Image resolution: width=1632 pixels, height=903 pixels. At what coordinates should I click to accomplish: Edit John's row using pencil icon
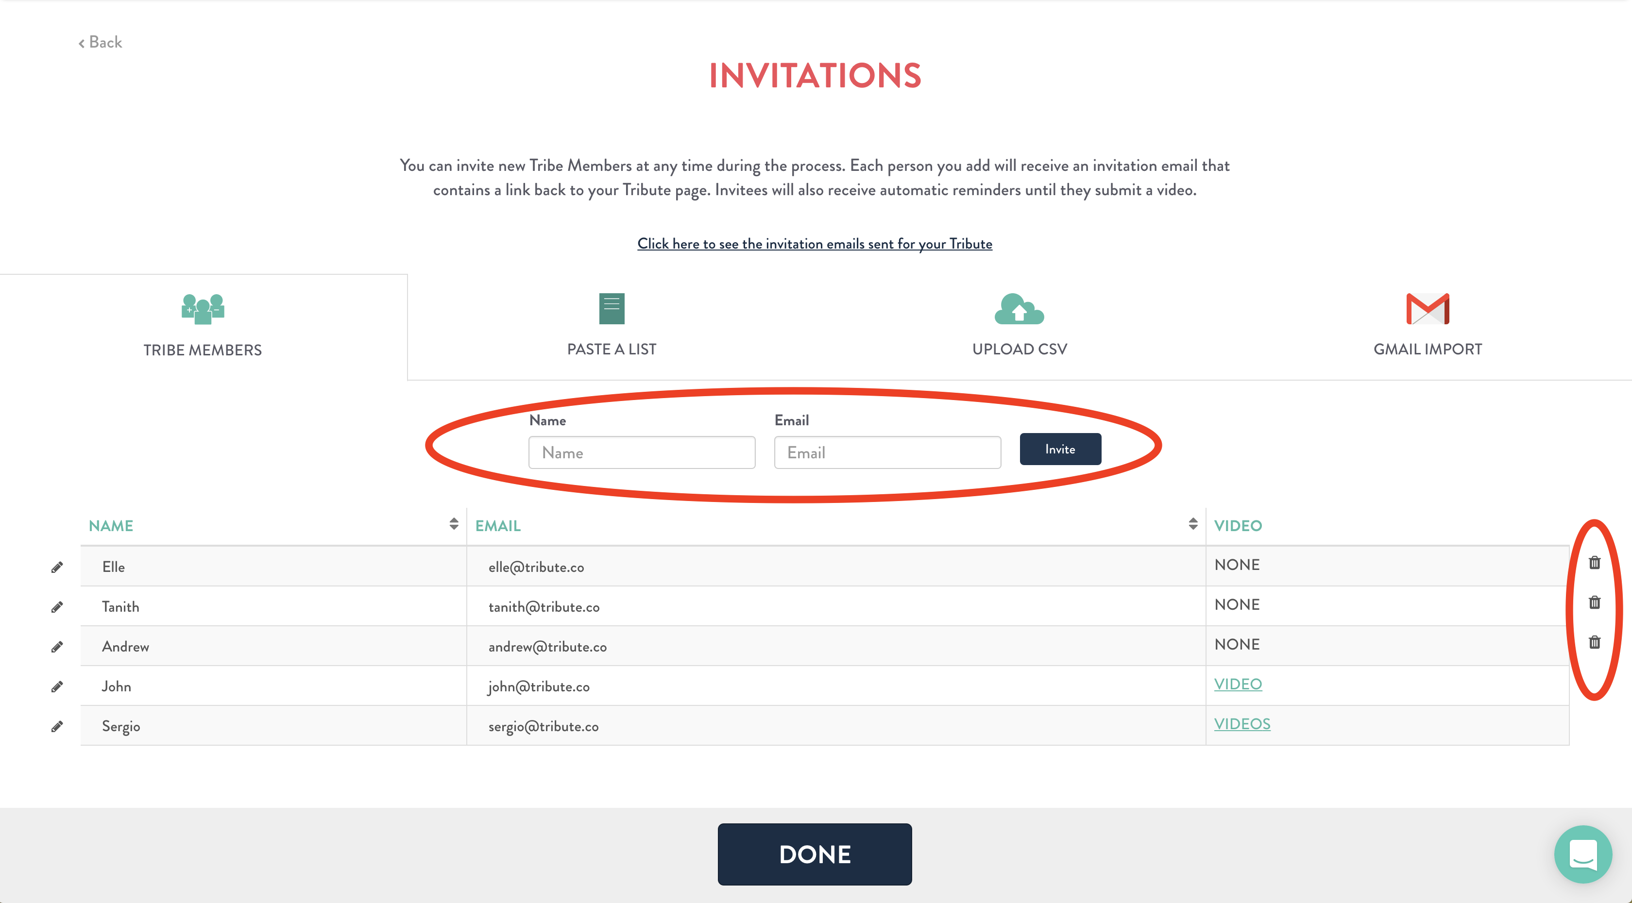(57, 686)
